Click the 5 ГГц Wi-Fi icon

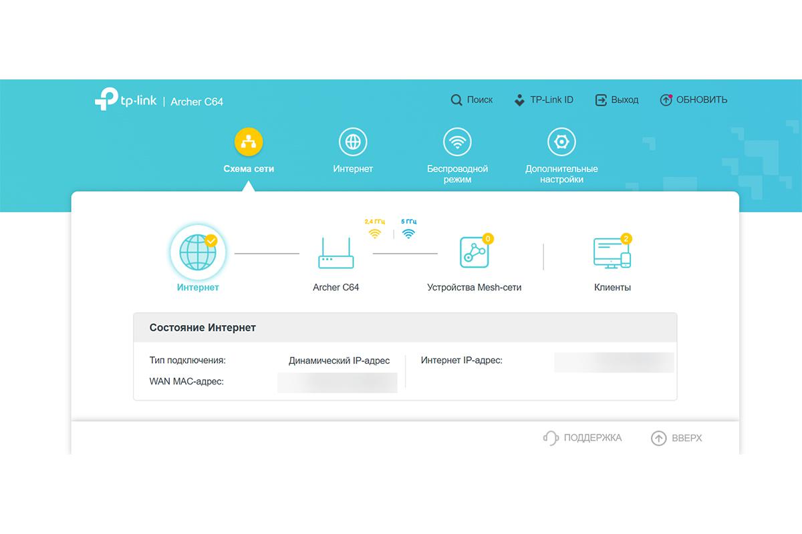pyautogui.click(x=408, y=234)
